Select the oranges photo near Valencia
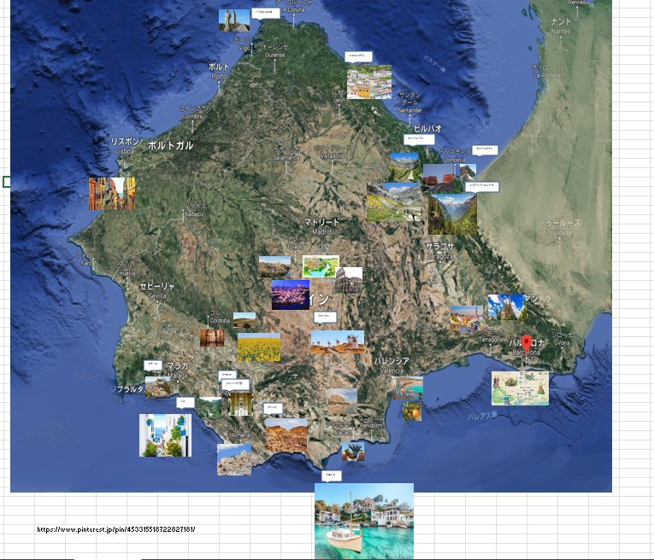The width and height of the screenshot is (654, 560). pyautogui.click(x=412, y=411)
